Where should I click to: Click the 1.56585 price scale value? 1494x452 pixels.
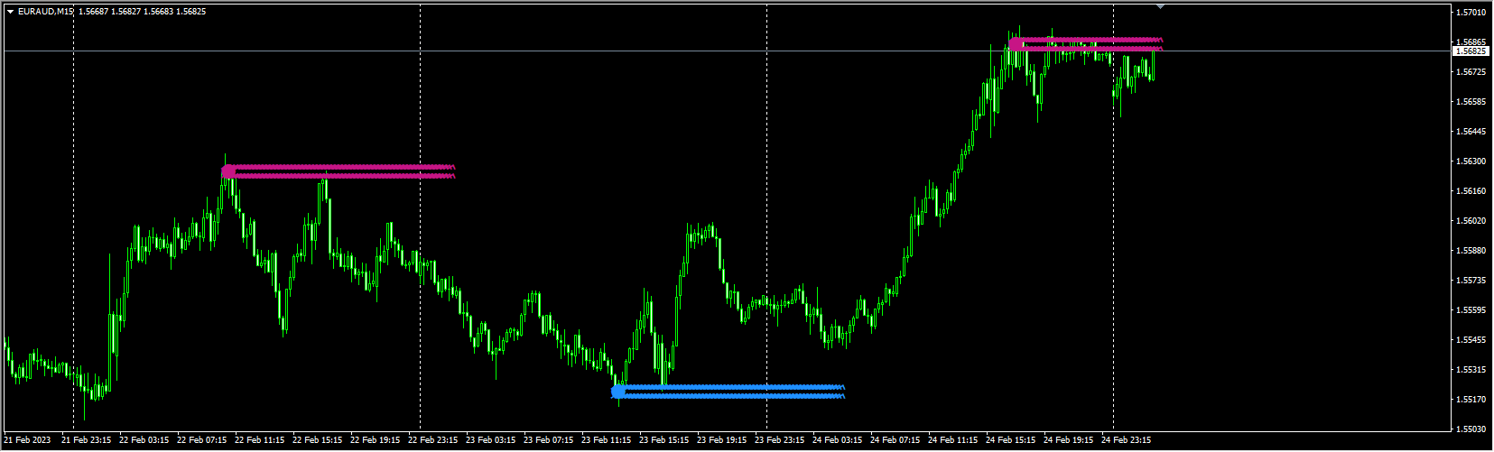click(1471, 102)
